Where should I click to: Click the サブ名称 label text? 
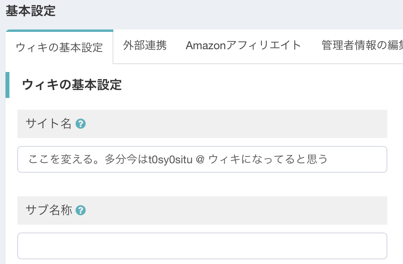49,210
